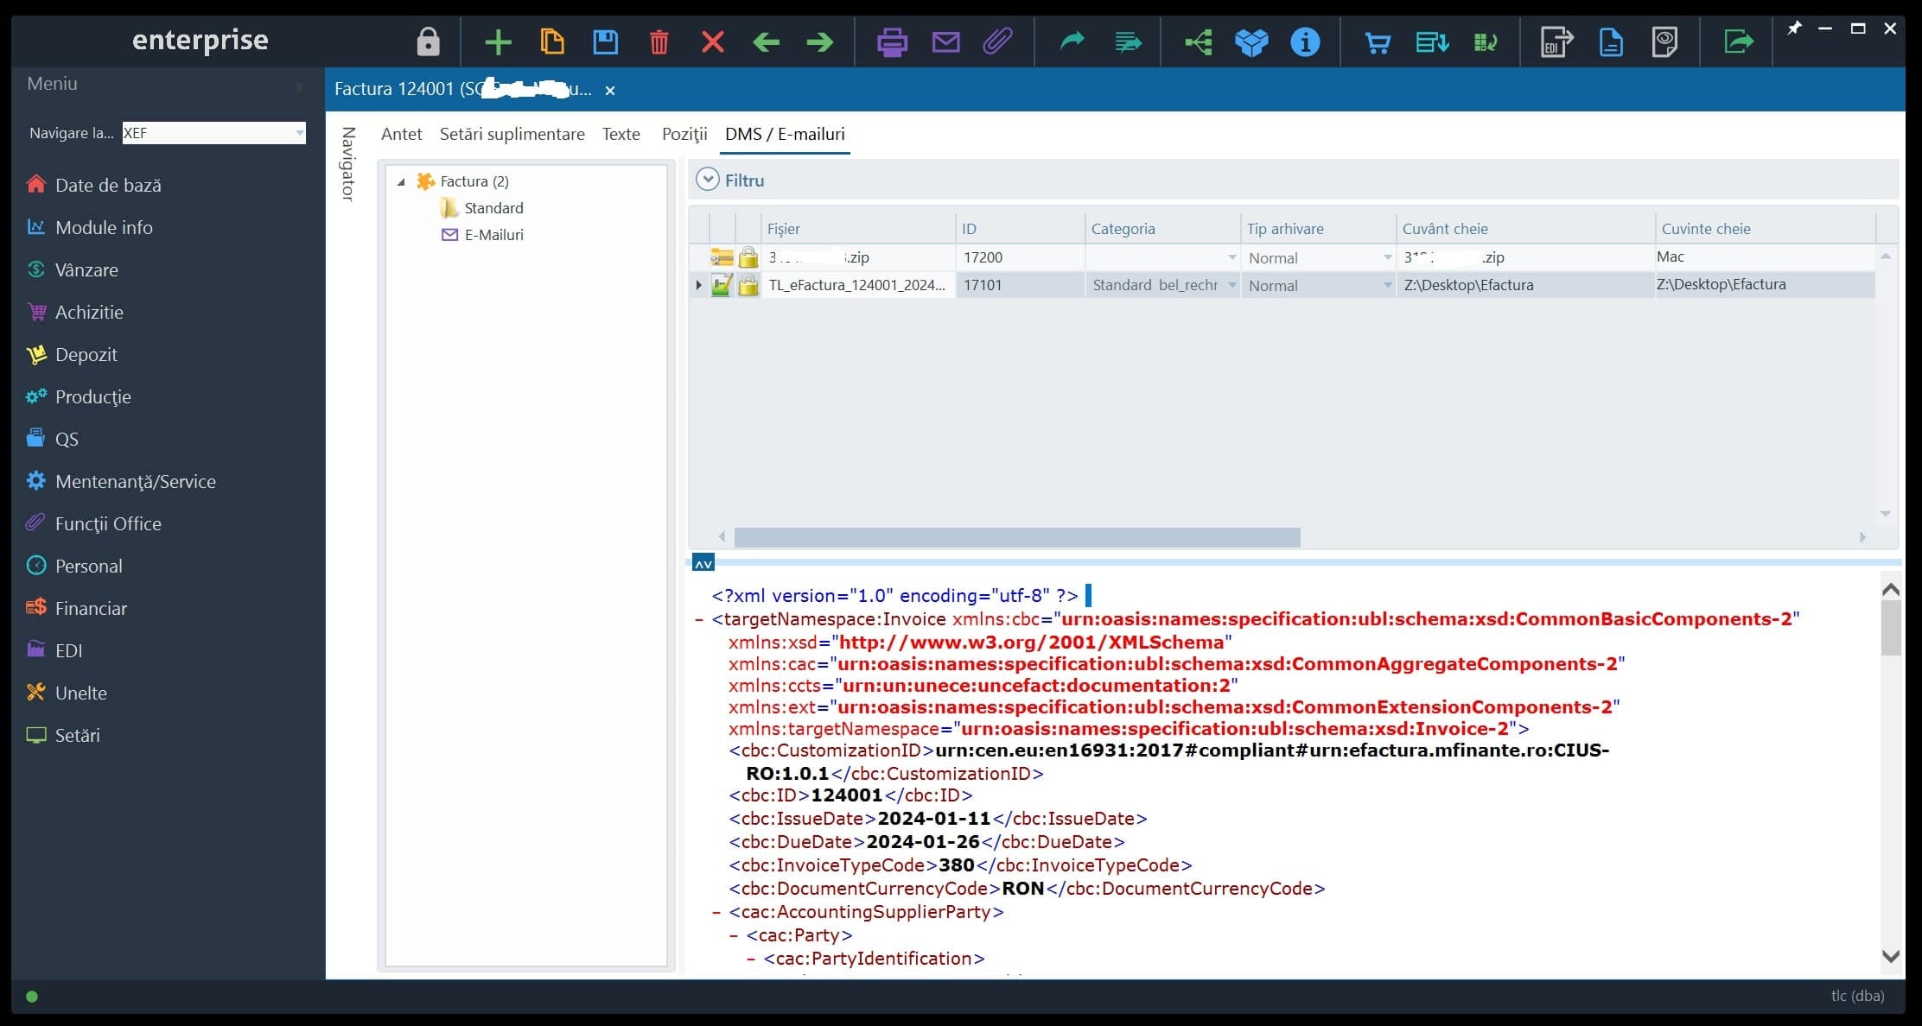Open Categoria dropdown for ID 17200
1922x1026 pixels.
coord(1232,257)
